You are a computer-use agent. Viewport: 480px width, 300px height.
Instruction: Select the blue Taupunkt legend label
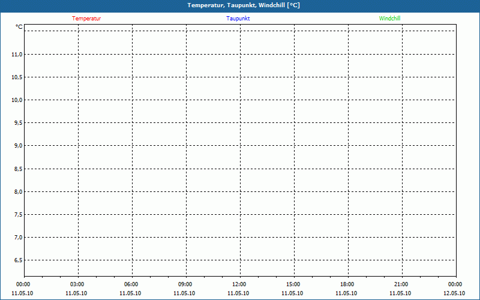click(x=238, y=19)
